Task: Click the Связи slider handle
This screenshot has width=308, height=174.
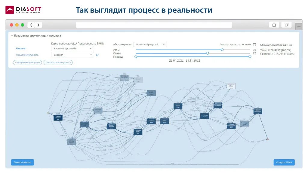Action: point(208,53)
